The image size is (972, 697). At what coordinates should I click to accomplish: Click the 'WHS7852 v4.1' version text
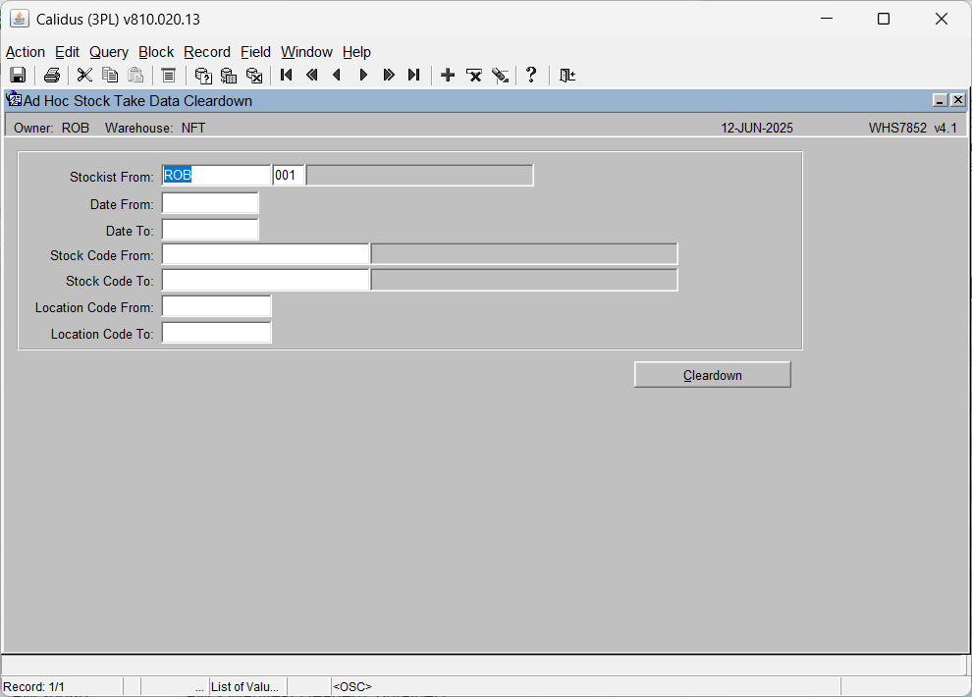(912, 128)
